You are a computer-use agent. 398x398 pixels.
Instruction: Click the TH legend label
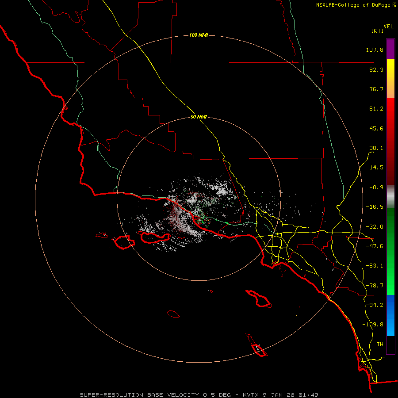[x=380, y=344]
